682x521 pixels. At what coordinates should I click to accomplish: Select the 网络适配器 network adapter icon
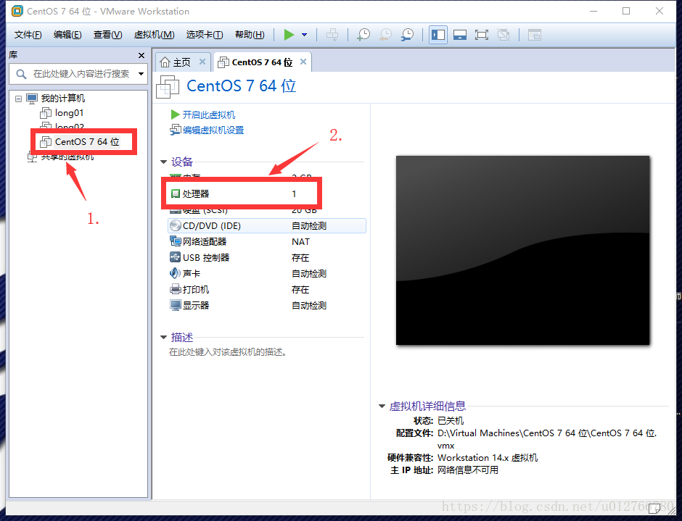pos(175,241)
